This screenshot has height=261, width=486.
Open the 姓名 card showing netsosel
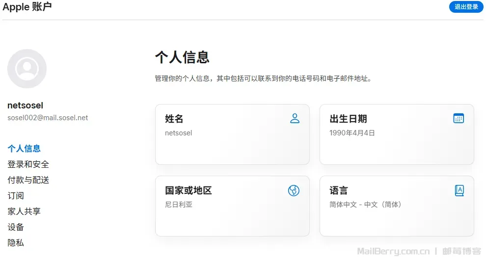233,134
